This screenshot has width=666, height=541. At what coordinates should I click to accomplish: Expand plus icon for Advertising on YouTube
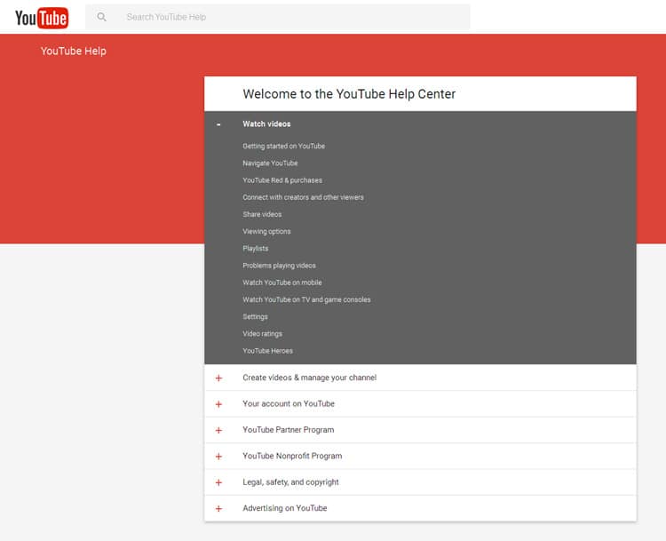point(218,509)
